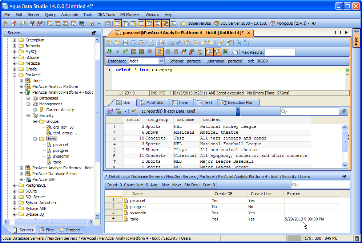Image resolution: width=362 pixels, height=243 pixels.
Task: Click the Print icon in editor toolbar
Action: tap(151, 43)
